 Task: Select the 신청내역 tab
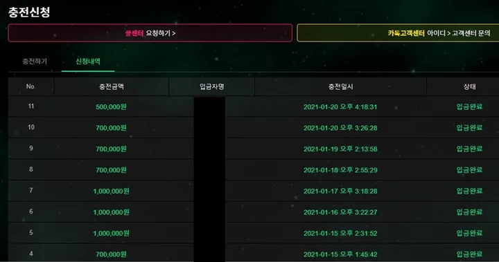[x=88, y=62]
